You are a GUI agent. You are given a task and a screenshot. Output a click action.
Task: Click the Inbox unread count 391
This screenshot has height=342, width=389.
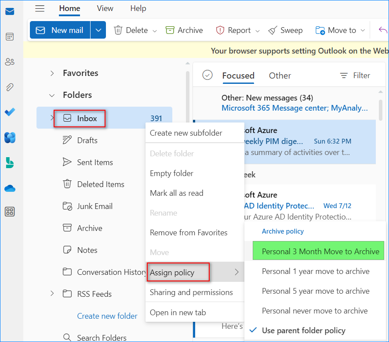[x=156, y=119]
